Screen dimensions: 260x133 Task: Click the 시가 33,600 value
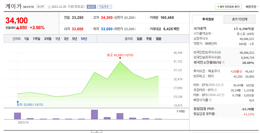77,29
